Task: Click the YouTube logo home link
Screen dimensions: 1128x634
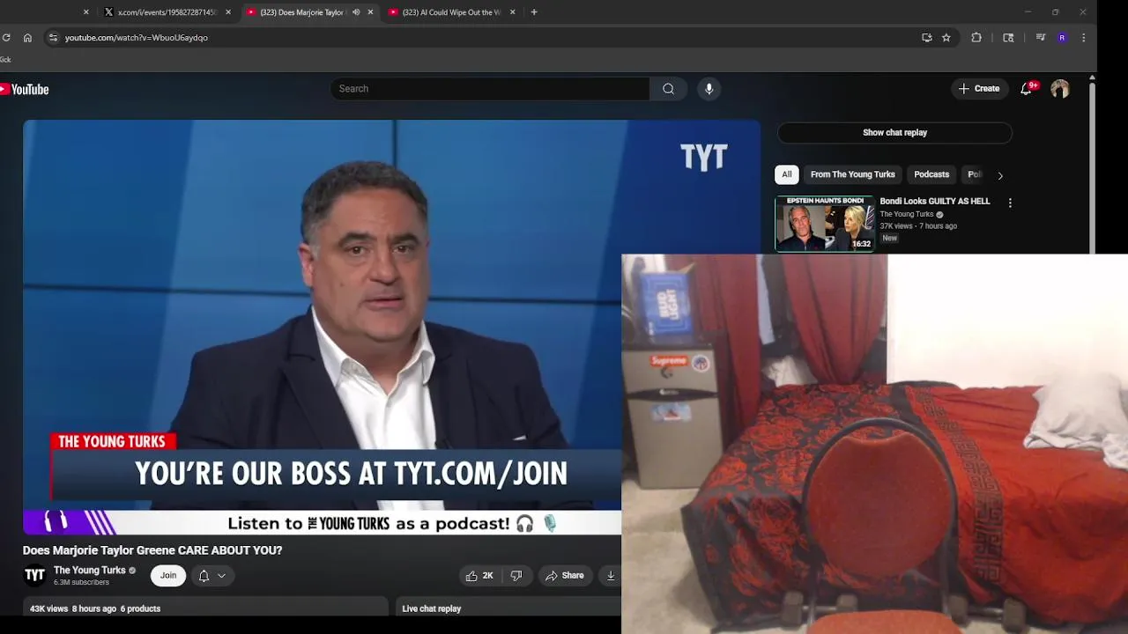Action: click(24, 89)
